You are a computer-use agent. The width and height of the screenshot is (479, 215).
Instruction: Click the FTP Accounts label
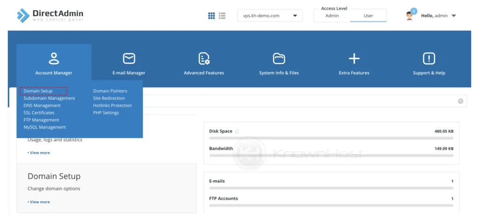(223, 199)
